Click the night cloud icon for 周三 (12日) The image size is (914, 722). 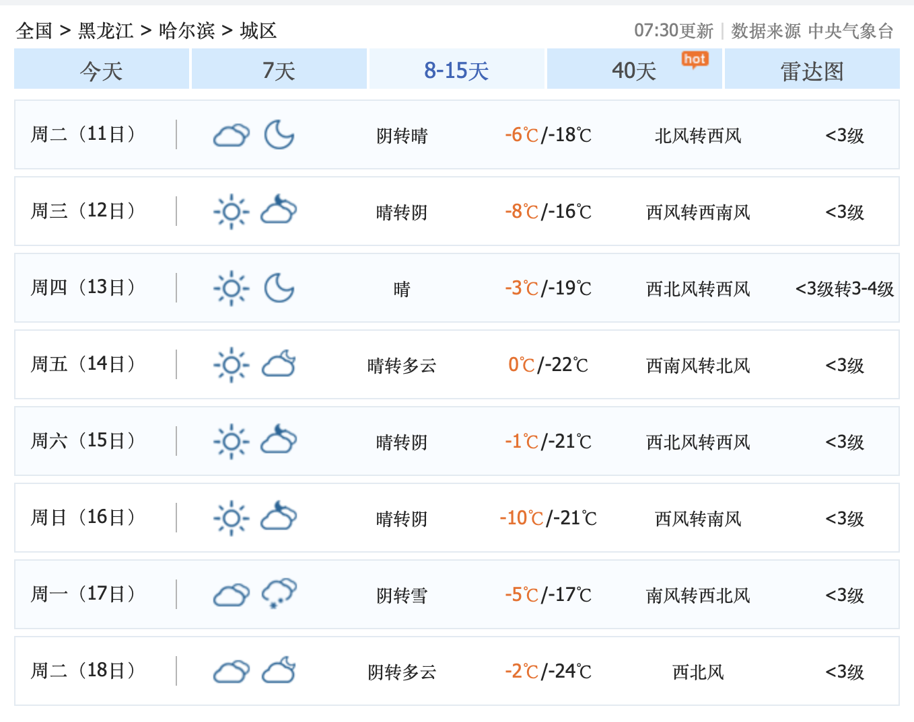[x=279, y=211]
